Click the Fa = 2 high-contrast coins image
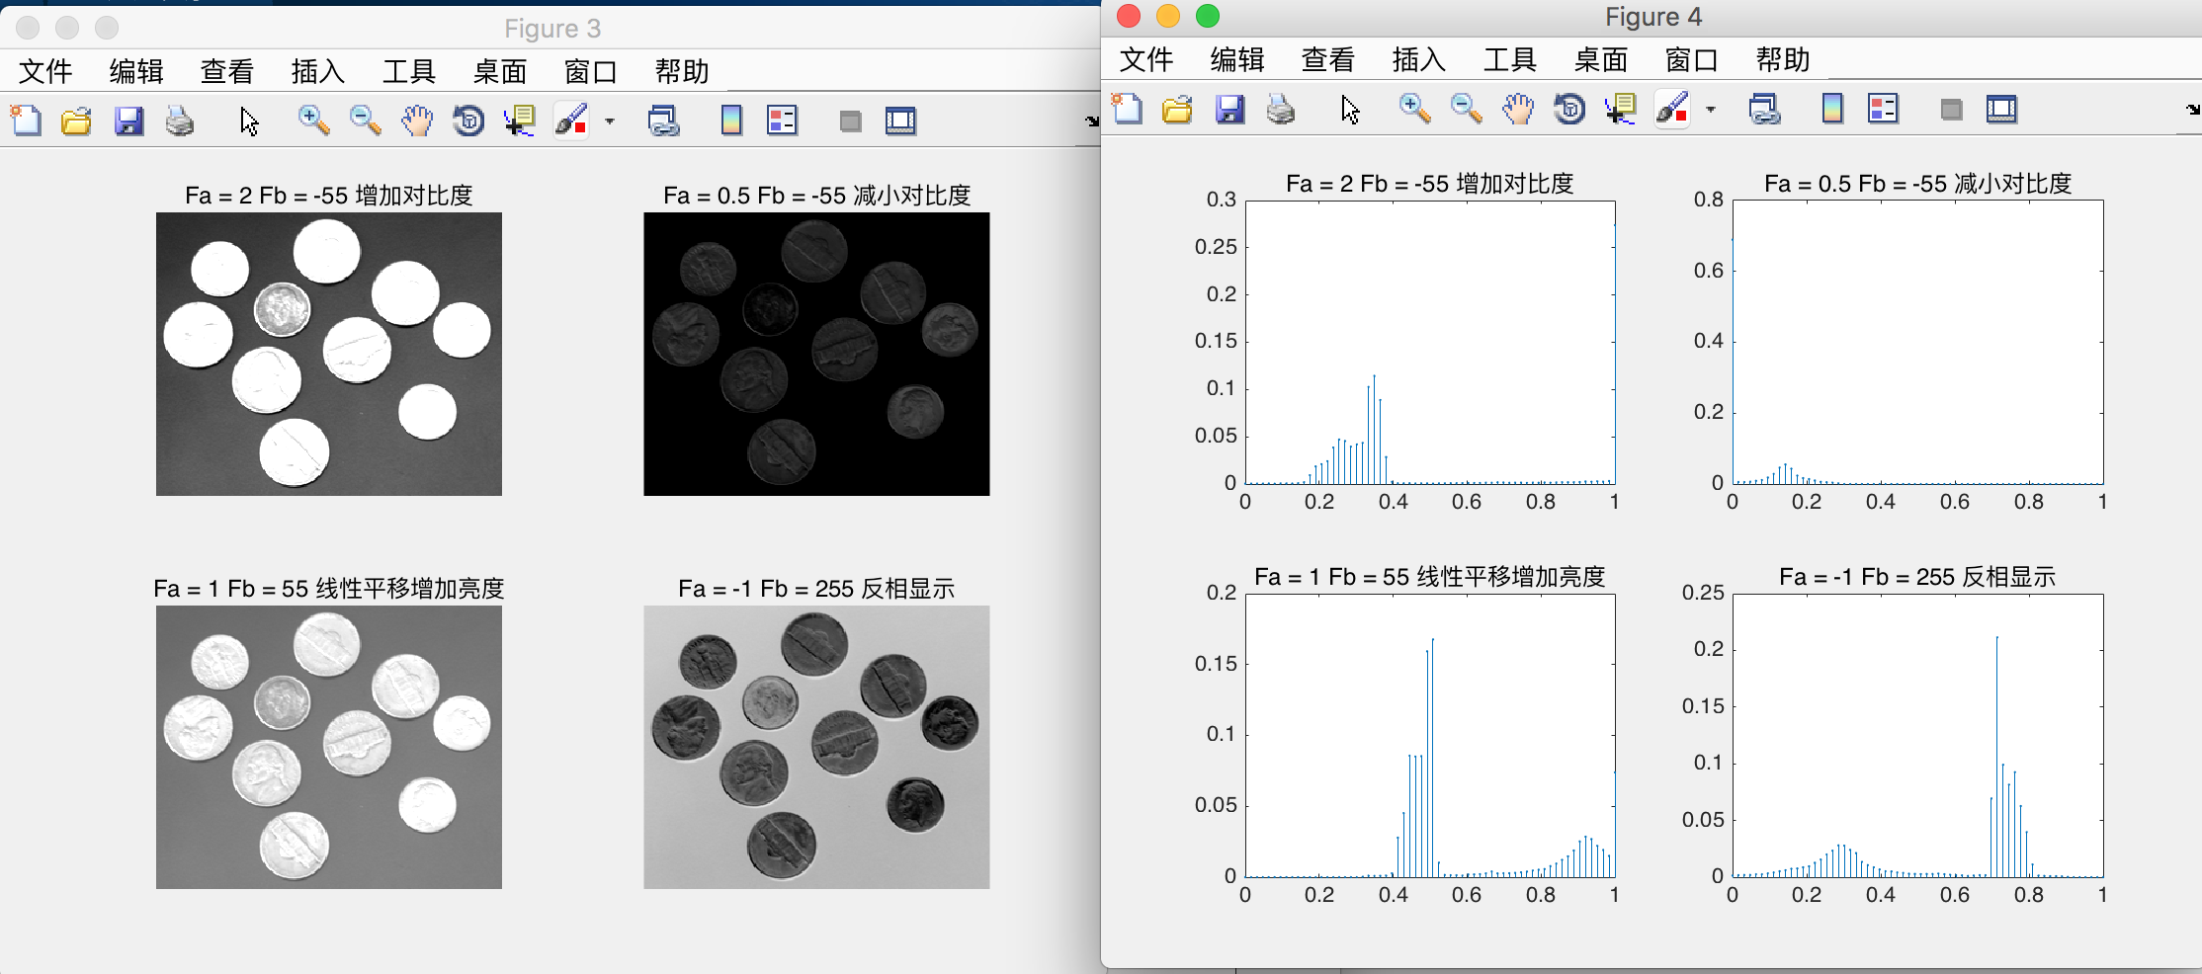Image resolution: width=2202 pixels, height=974 pixels. pos(329,354)
